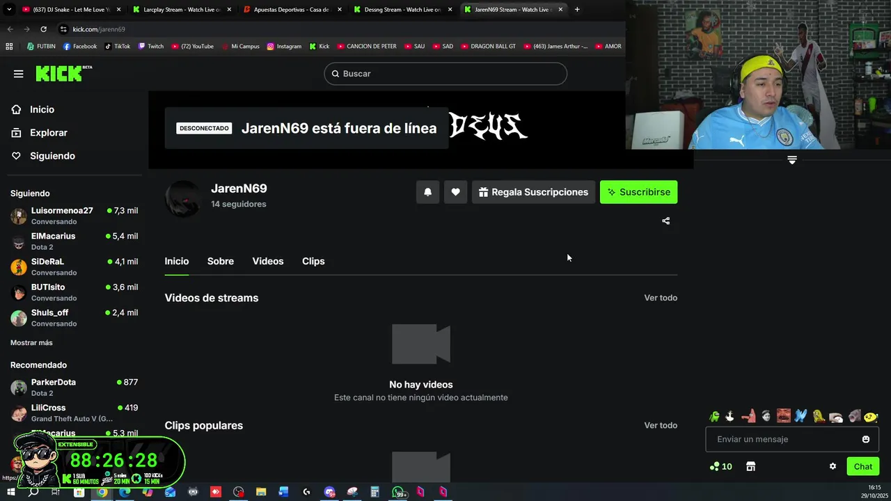Open Word from the taskbar
The width and height of the screenshot is (891, 501).
(x=283, y=492)
